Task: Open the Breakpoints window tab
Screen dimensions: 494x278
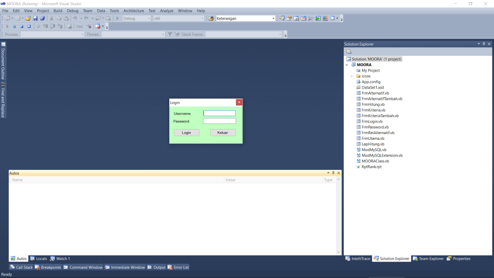Action: [48, 267]
